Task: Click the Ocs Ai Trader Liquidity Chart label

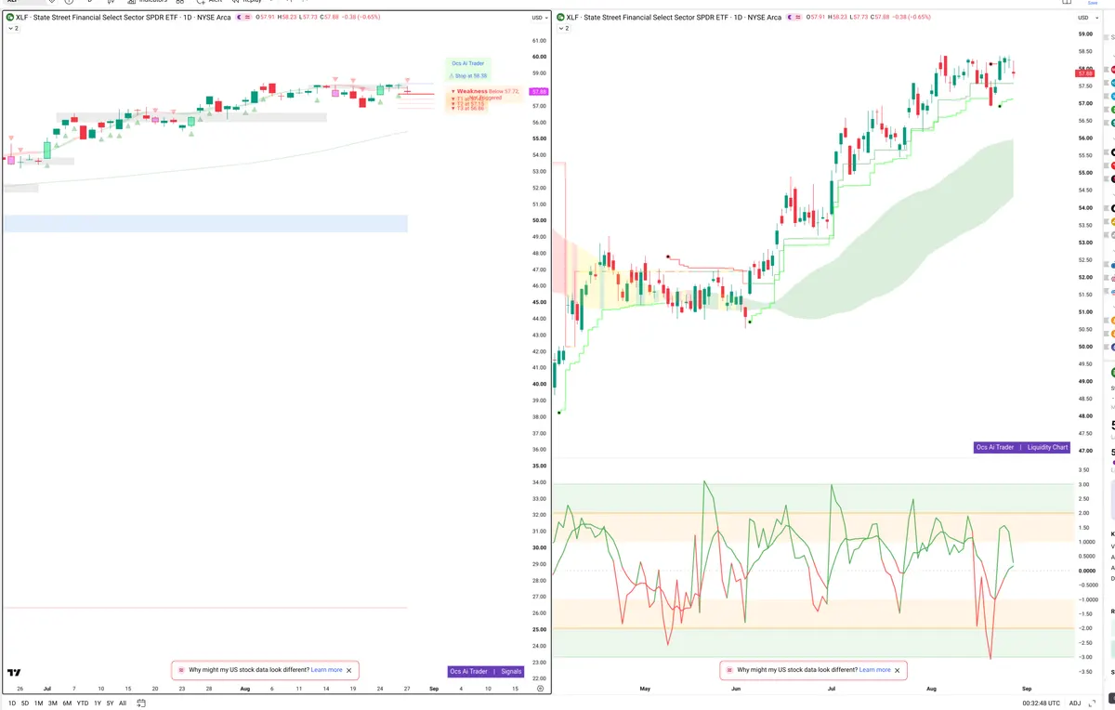Action: click(x=1022, y=447)
